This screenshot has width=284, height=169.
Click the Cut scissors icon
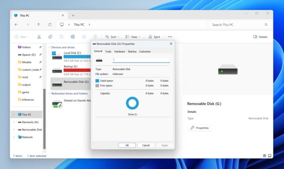(39, 37)
